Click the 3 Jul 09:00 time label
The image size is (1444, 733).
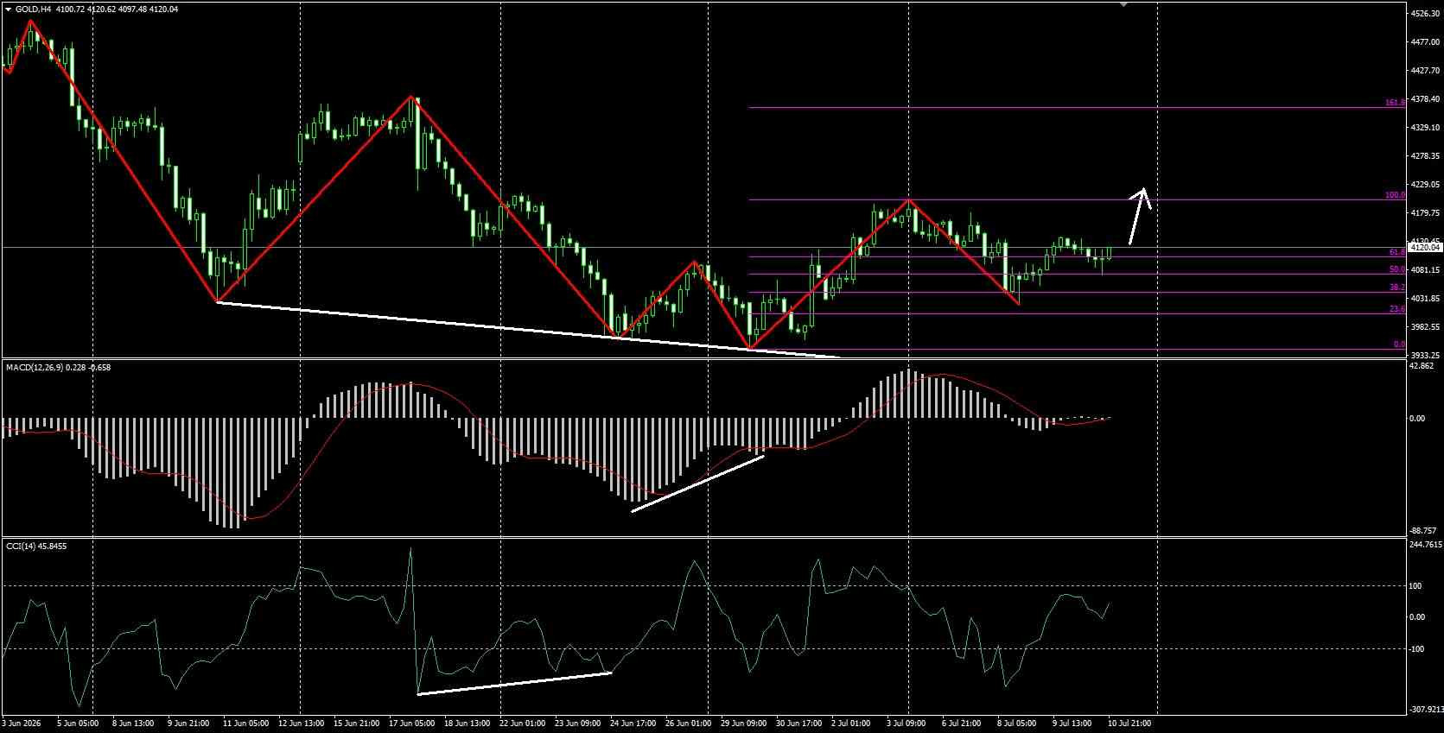point(908,724)
